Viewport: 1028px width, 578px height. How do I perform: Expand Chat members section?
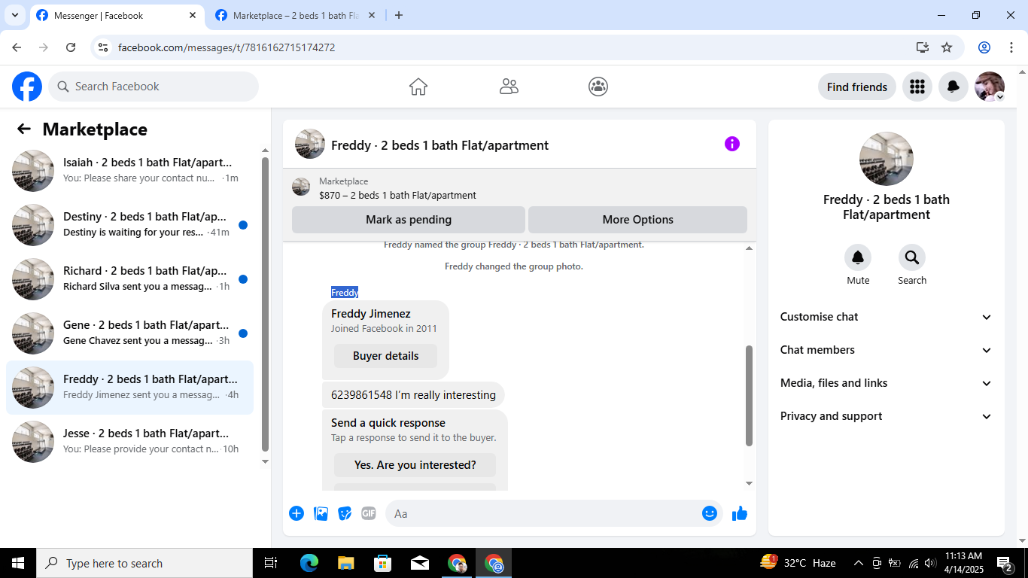click(886, 350)
